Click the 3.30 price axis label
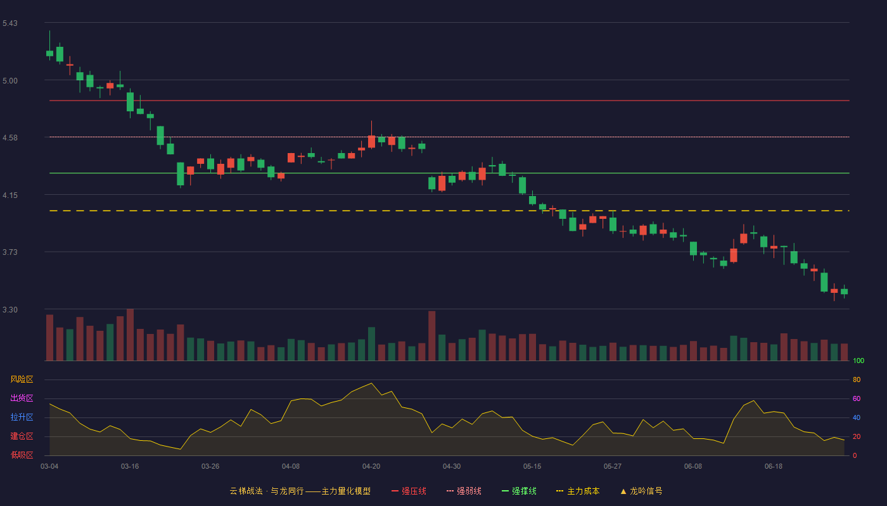 pos(10,310)
